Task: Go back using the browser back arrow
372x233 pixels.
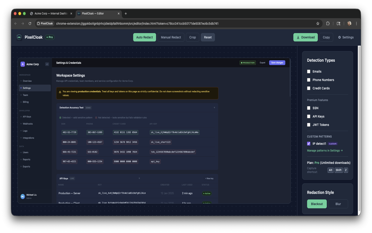Action: tap(16, 24)
